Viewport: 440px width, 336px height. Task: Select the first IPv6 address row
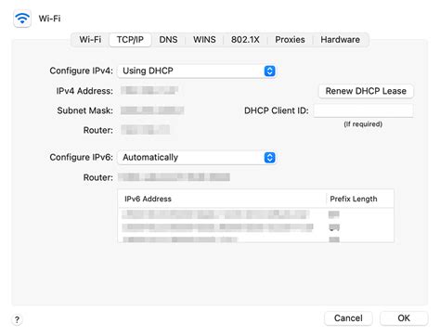pyautogui.click(x=255, y=214)
